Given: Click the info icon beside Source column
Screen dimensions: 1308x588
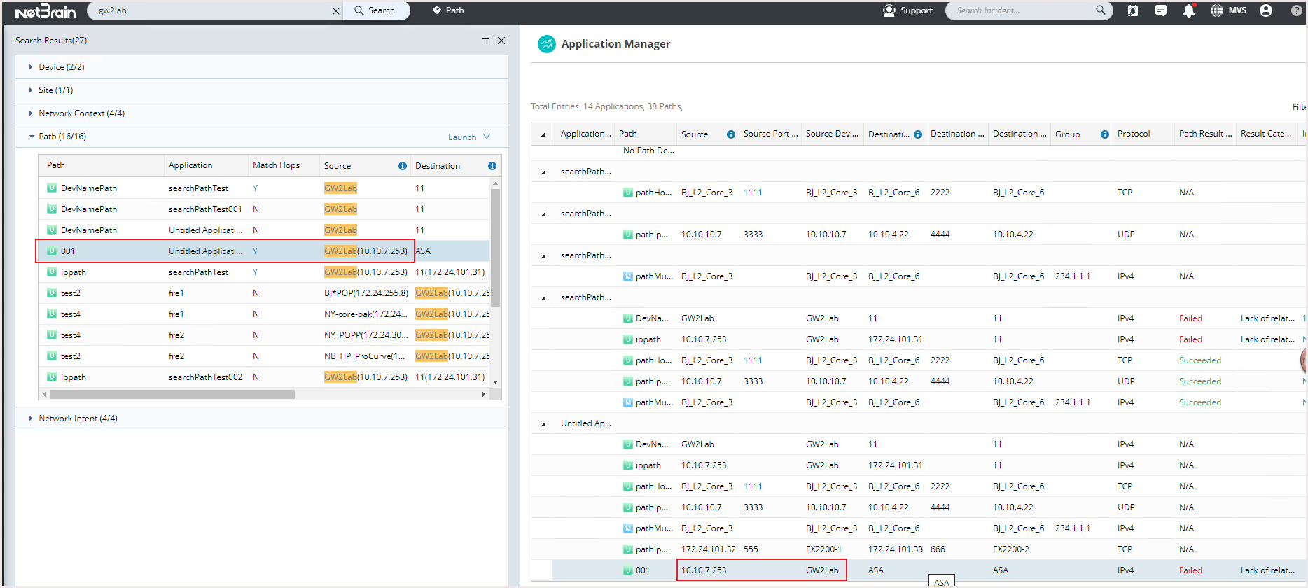Looking at the screenshot, I should pos(403,166).
